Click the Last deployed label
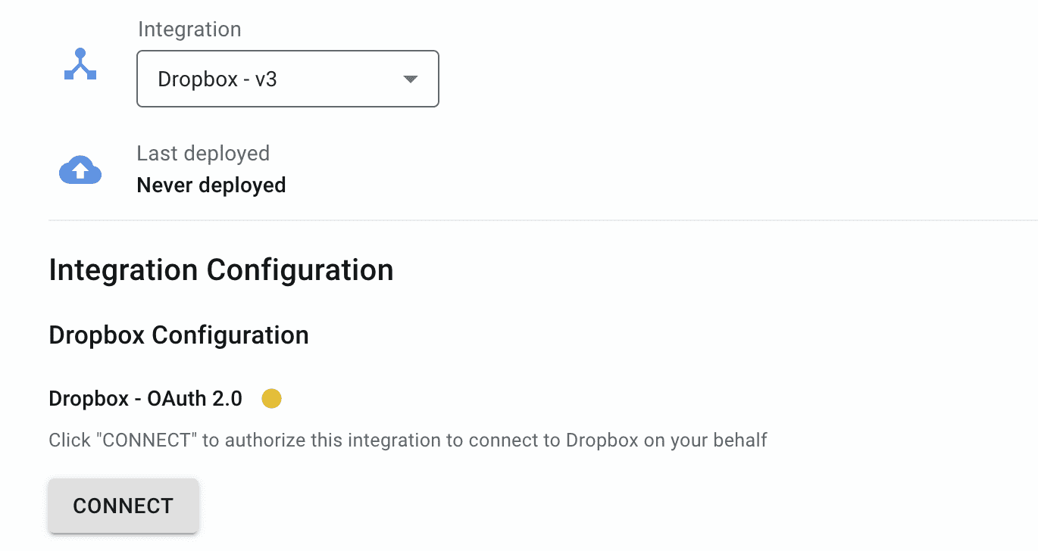This screenshot has width=1038, height=551. click(203, 153)
